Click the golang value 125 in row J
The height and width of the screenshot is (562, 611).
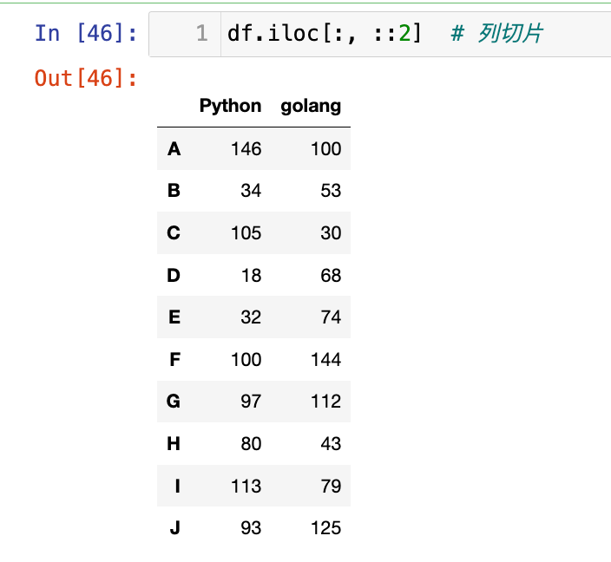(x=325, y=528)
